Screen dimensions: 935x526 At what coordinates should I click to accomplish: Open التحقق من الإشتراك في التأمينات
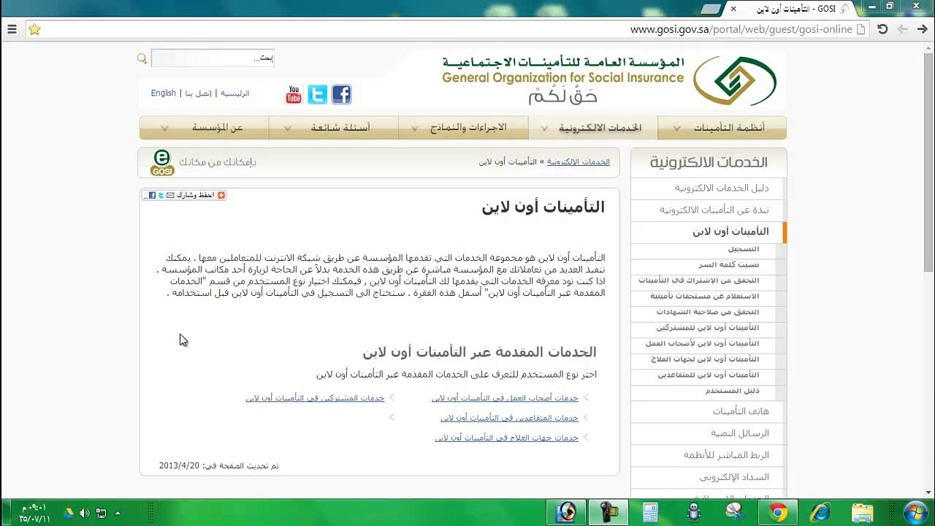pos(699,281)
